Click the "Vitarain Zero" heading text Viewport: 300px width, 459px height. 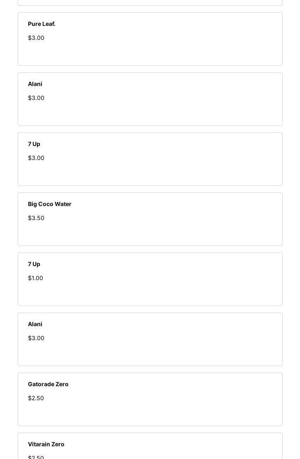pos(46,444)
